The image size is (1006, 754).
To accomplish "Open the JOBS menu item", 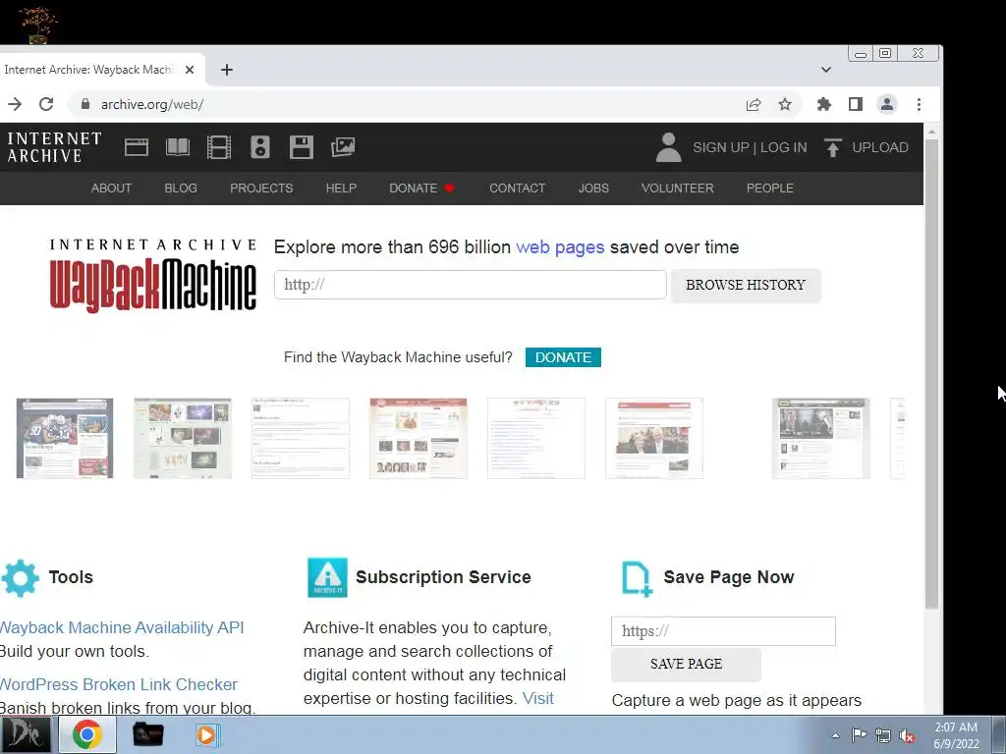I will tap(593, 188).
